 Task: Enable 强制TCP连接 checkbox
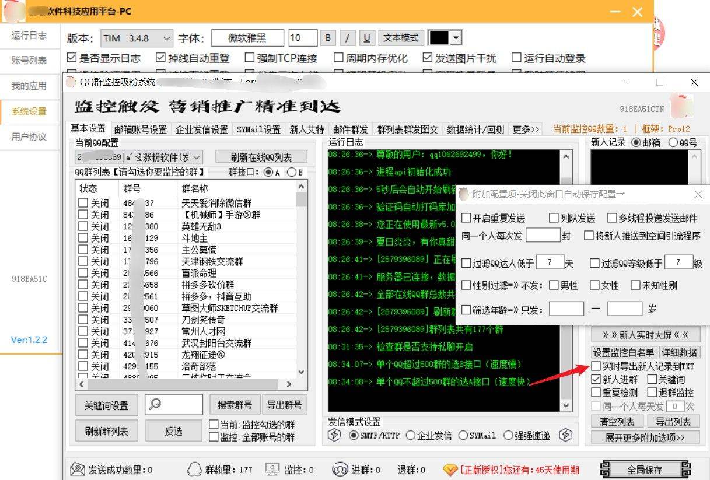(x=250, y=58)
